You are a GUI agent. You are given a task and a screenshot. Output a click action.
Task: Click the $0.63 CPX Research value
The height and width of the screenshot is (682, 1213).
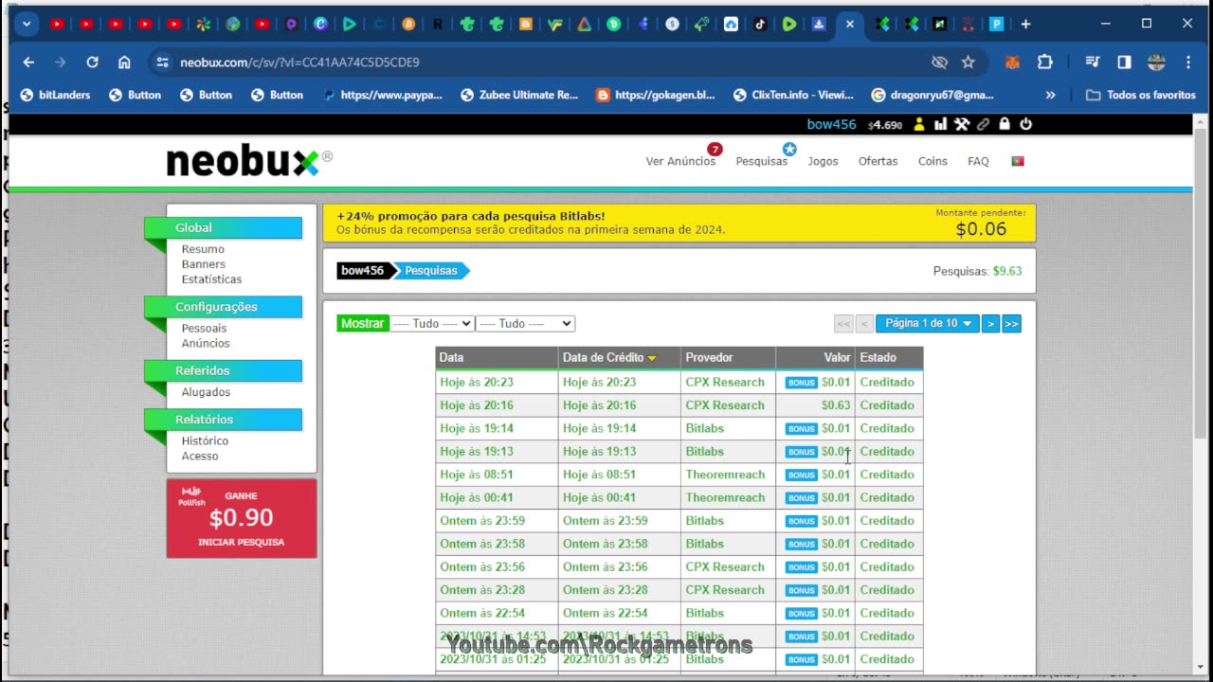click(836, 405)
